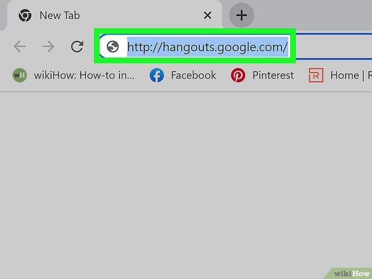Viewport: 372px width, 279px height.
Task: Click the highlighted hangouts.google.com URL text
Action: 207,47
